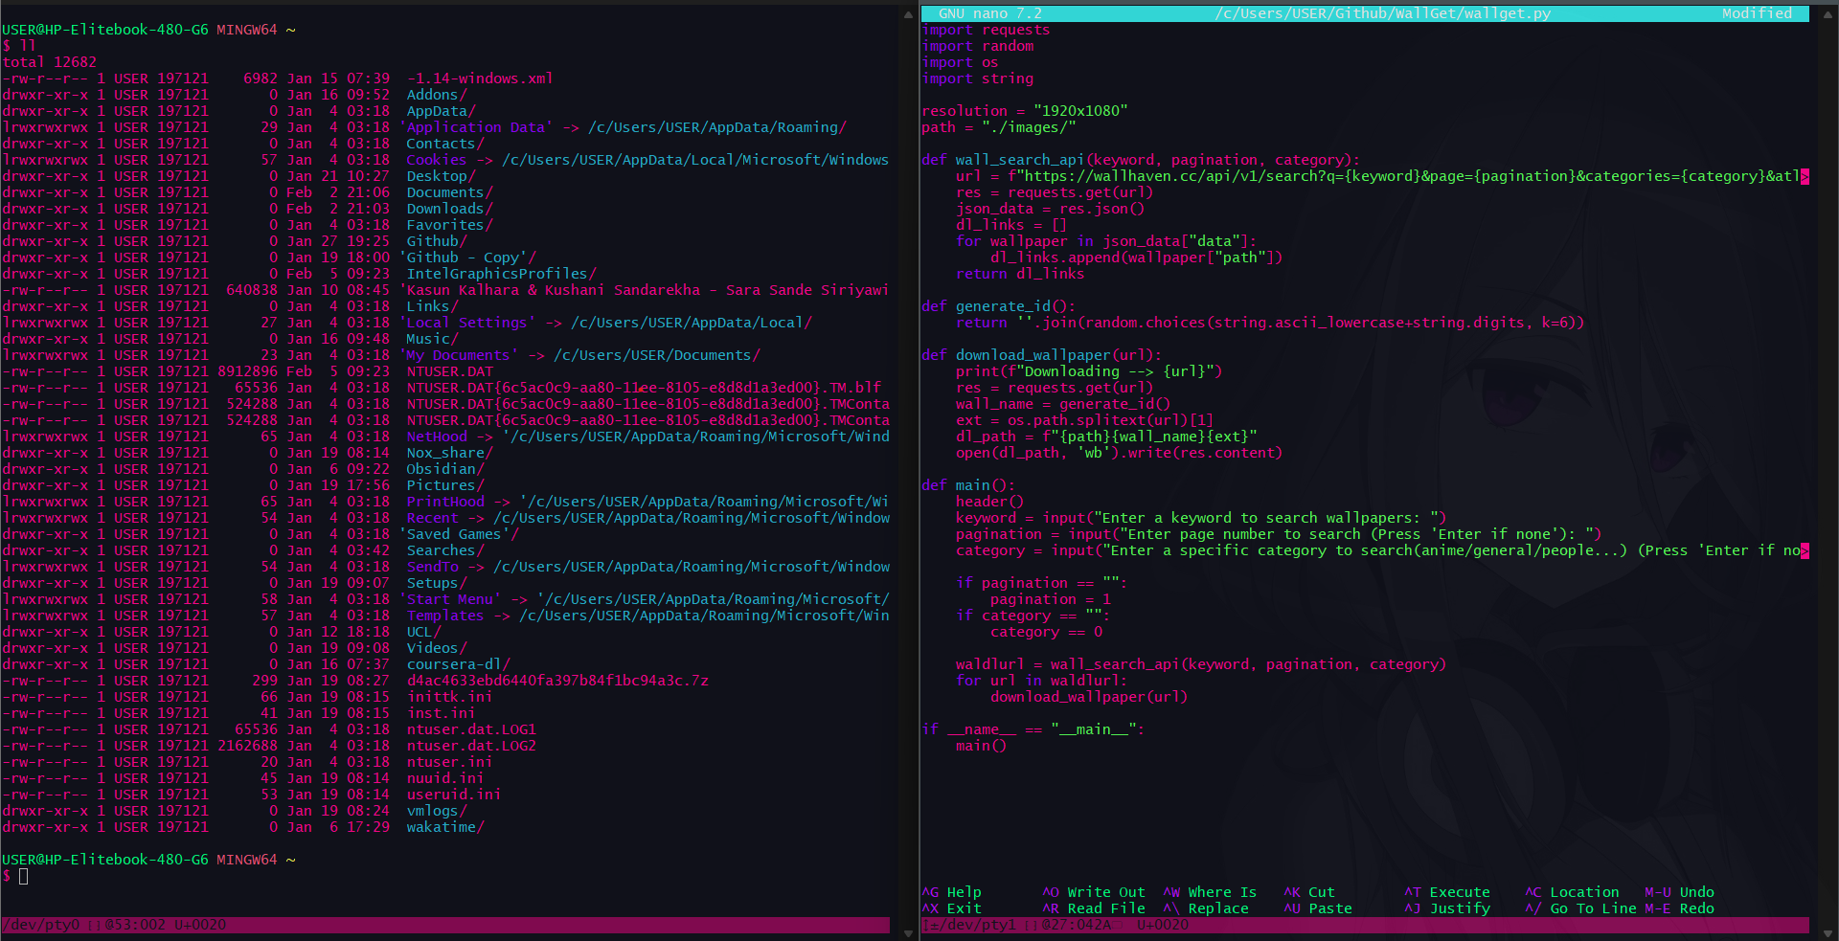This screenshot has width=1839, height=941.
Task: Click the wallget.py file path in nano's title bar
Action: pyautogui.click(x=1383, y=13)
